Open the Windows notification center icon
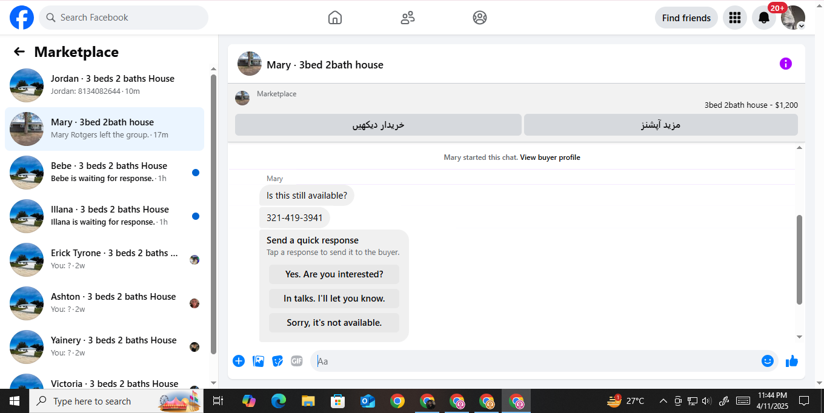The height and width of the screenshot is (413, 824). 804,401
